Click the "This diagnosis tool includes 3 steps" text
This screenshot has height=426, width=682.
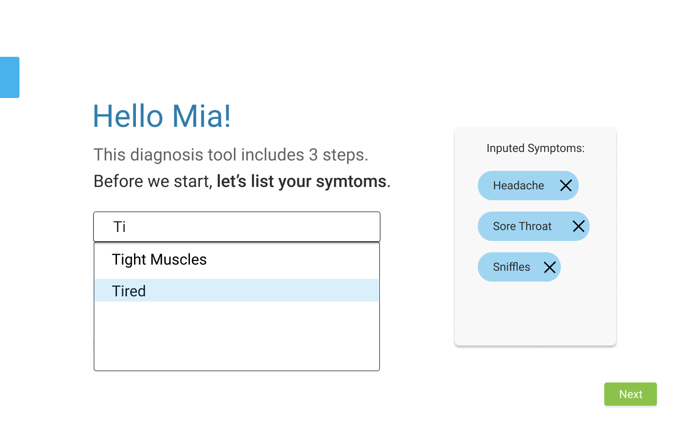pyautogui.click(x=231, y=155)
